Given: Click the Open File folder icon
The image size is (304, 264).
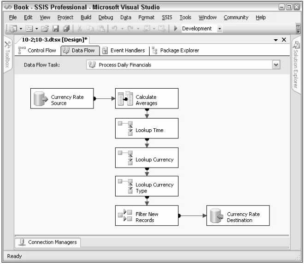Looking at the screenshot, I should pos(45,29).
